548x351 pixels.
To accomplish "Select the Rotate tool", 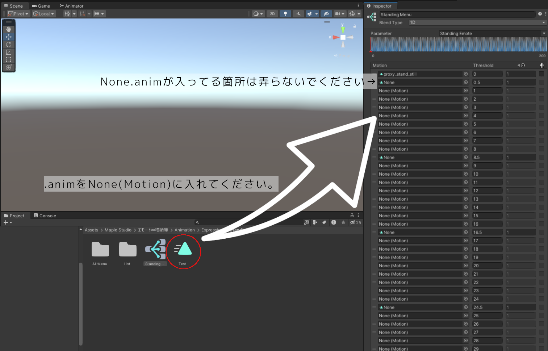I will coord(9,44).
